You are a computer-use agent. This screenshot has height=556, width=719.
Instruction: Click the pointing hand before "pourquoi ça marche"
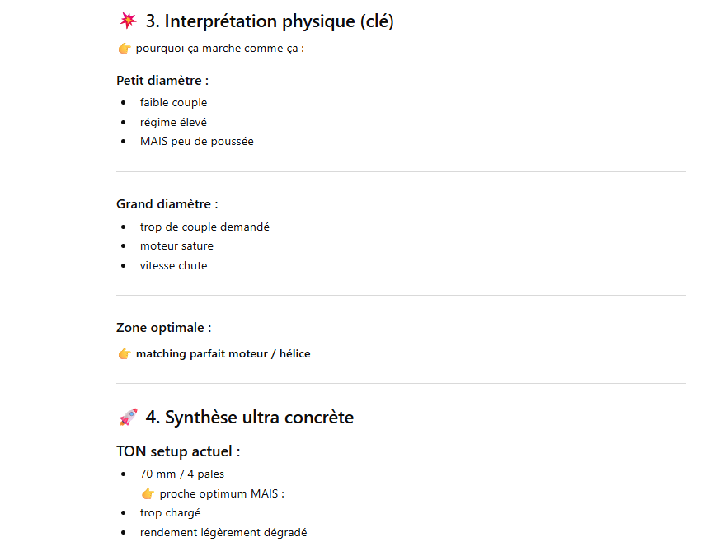125,49
